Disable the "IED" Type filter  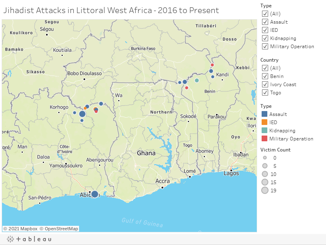click(265, 30)
